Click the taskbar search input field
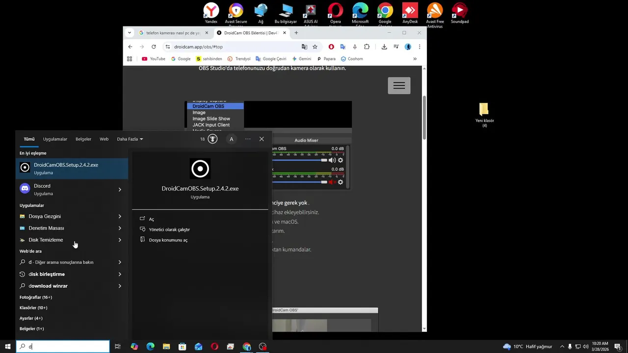The image size is (628, 353). pyautogui.click(x=63, y=347)
